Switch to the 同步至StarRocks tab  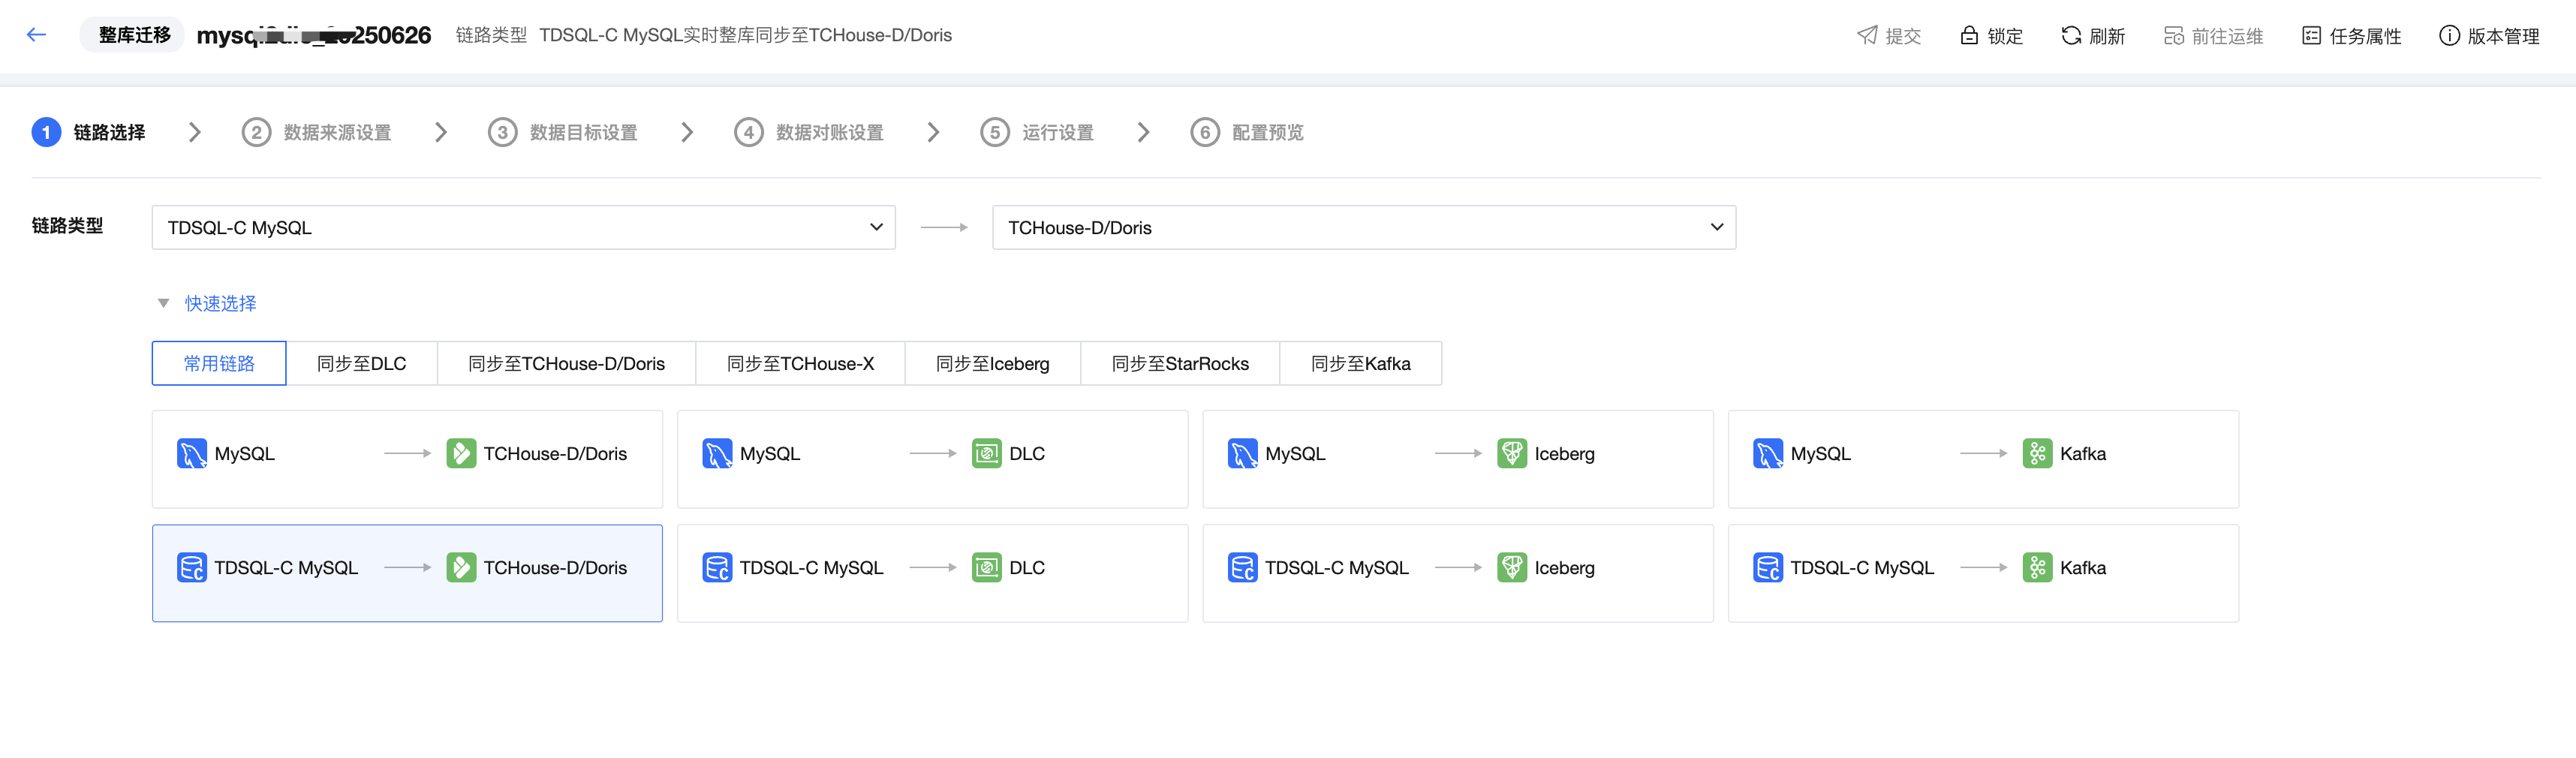point(1179,364)
